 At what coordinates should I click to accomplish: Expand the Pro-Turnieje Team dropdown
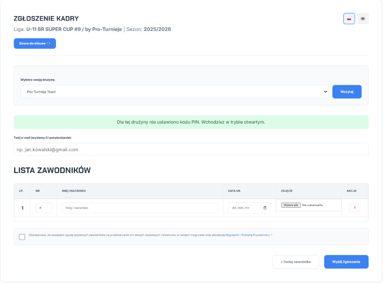tap(175, 92)
